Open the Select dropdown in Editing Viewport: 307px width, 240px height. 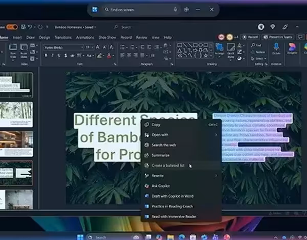coord(259,59)
